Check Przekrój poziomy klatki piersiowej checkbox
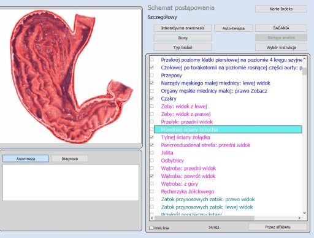Image resolution: width=314 pixels, height=238 pixels. click(x=152, y=60)
